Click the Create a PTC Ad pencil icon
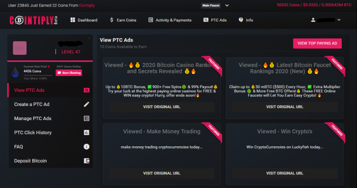 pyautogui.click(x=86, y=104)
